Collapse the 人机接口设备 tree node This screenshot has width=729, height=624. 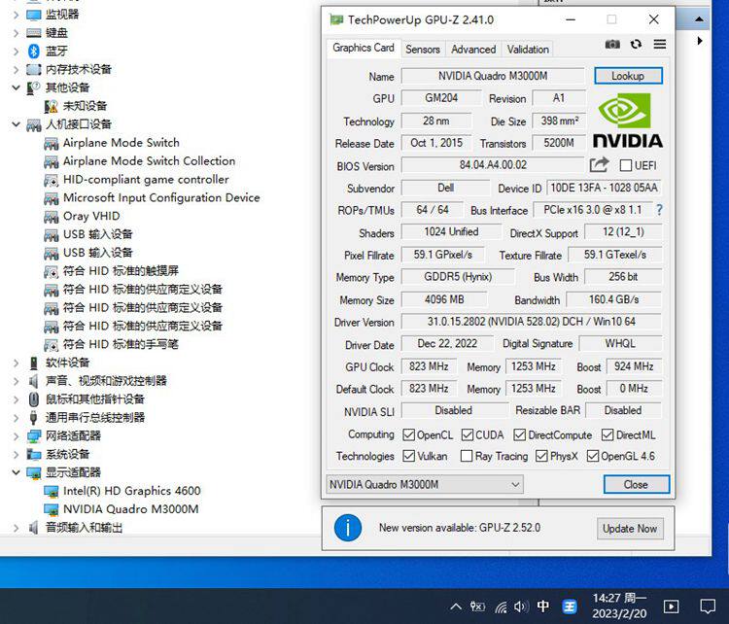click(x=16, y=124)
